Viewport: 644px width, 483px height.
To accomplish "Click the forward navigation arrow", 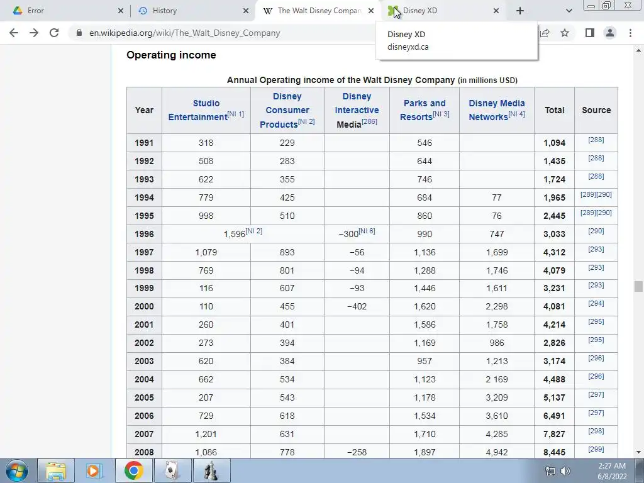I will 34,33.
